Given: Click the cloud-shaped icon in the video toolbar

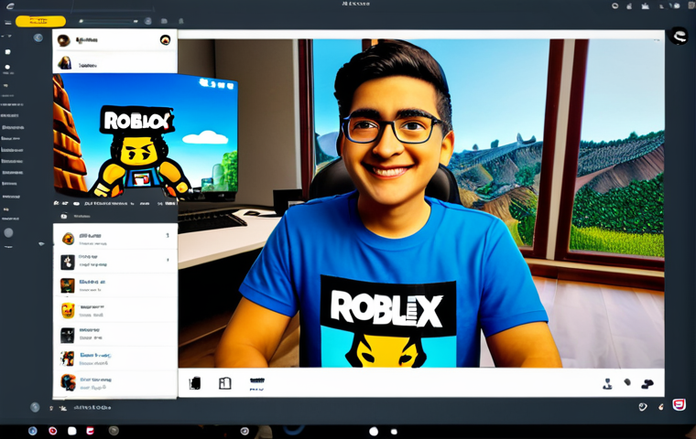Looking at the screenshot, I should pos(647,384).
